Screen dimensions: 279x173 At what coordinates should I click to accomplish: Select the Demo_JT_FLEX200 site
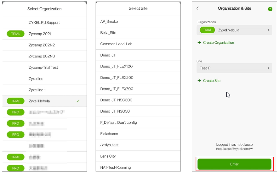[x=117, y=78]
